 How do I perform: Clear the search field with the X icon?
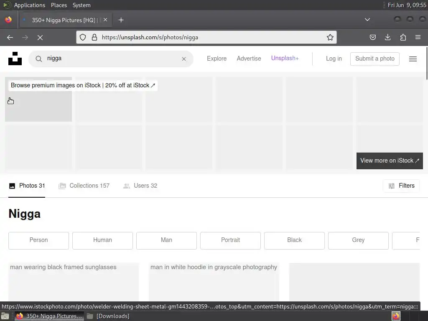184,59
